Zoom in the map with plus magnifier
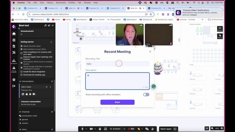 (x=222, y=128)
